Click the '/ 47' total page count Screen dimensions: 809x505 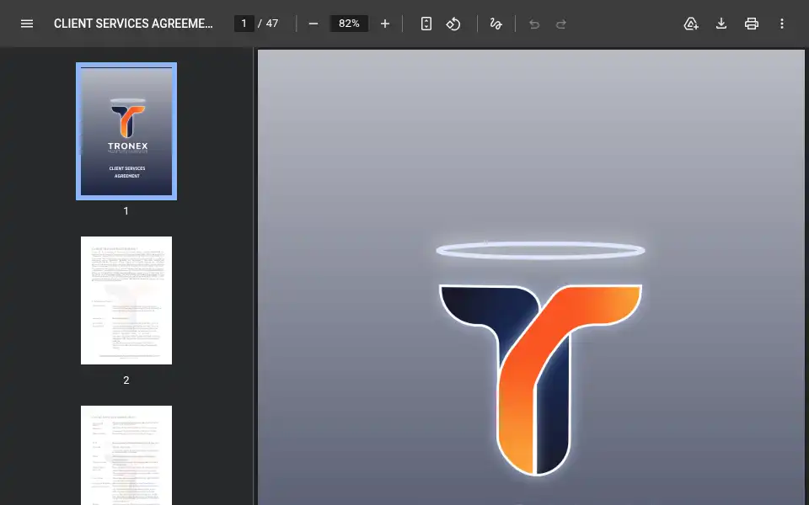tap(268, 24)
